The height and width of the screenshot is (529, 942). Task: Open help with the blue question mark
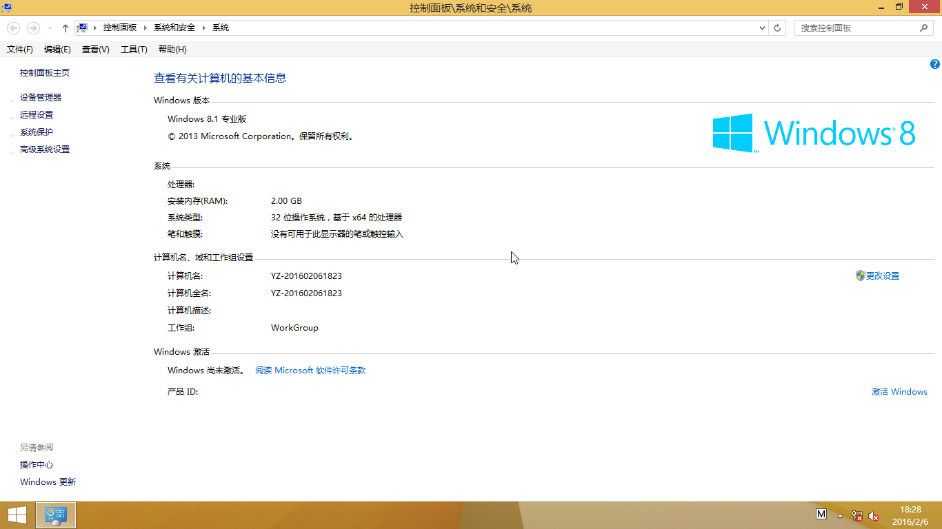(x=935, y=64)
